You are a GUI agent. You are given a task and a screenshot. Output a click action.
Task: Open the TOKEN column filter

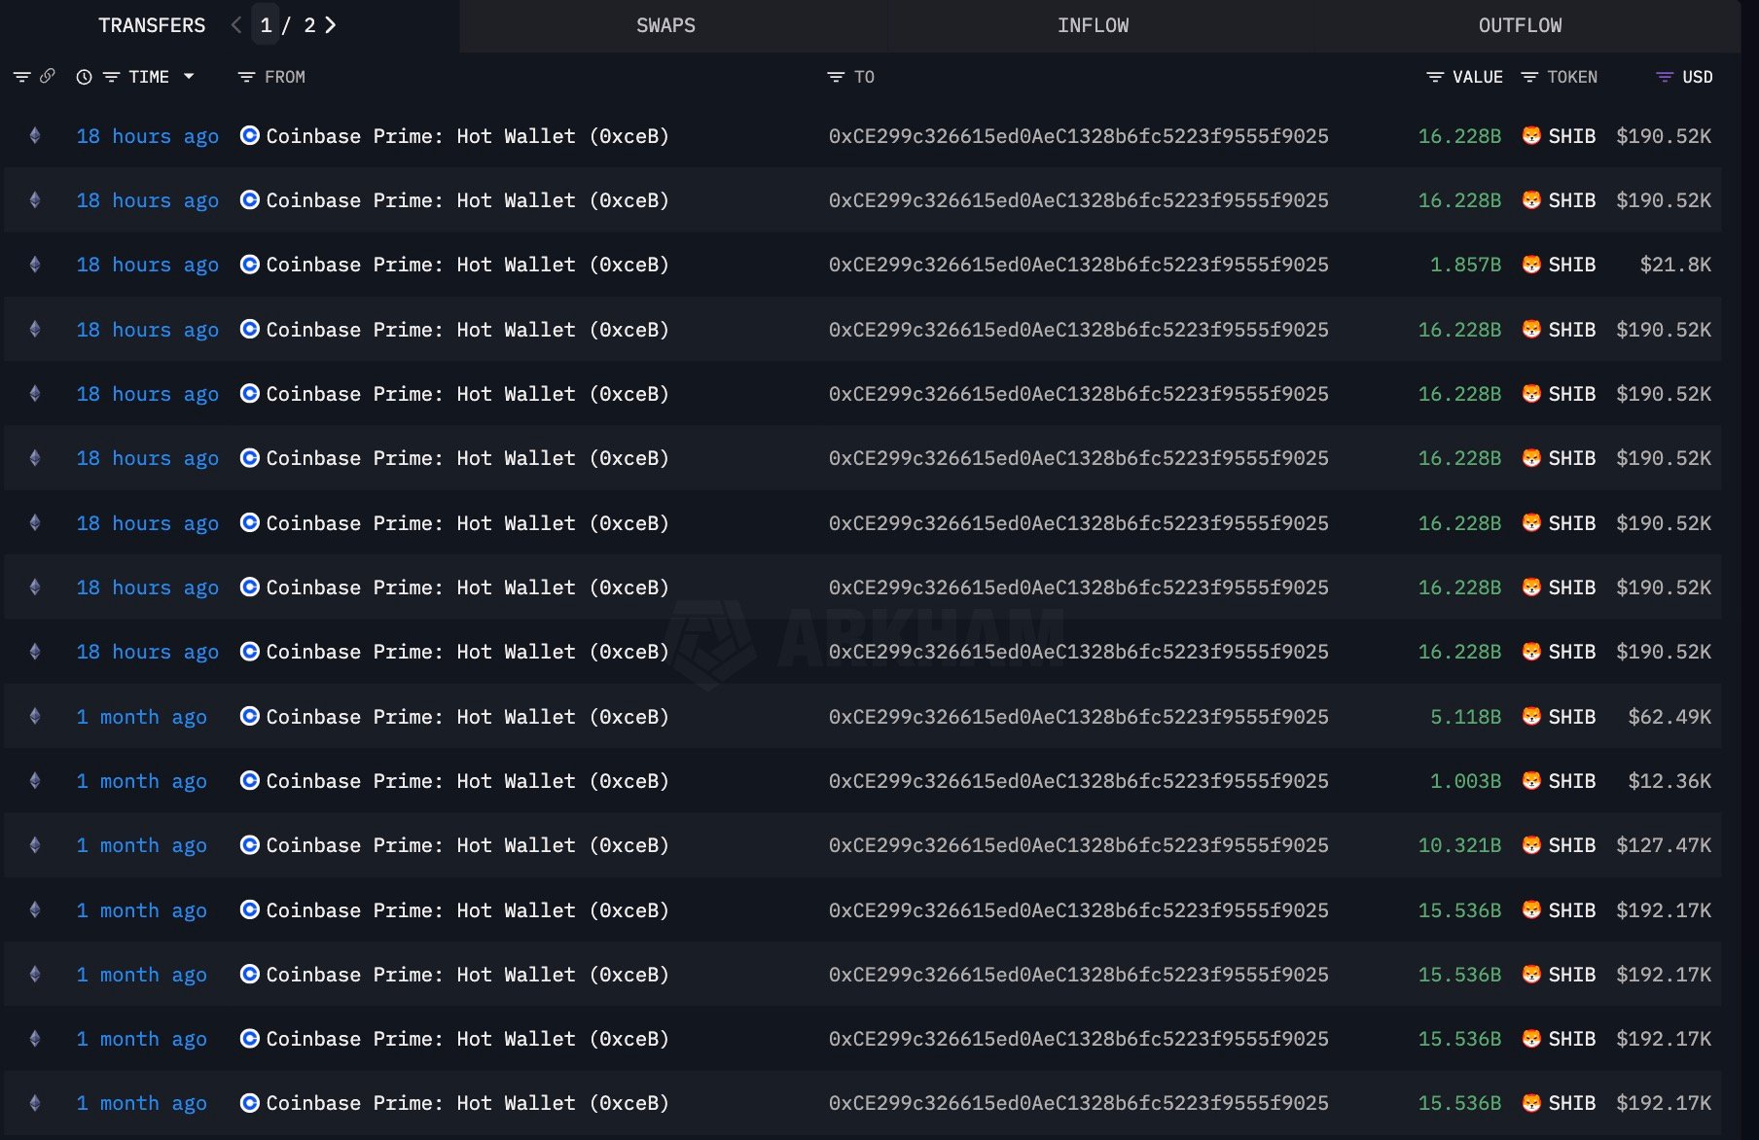point(1529,77)
